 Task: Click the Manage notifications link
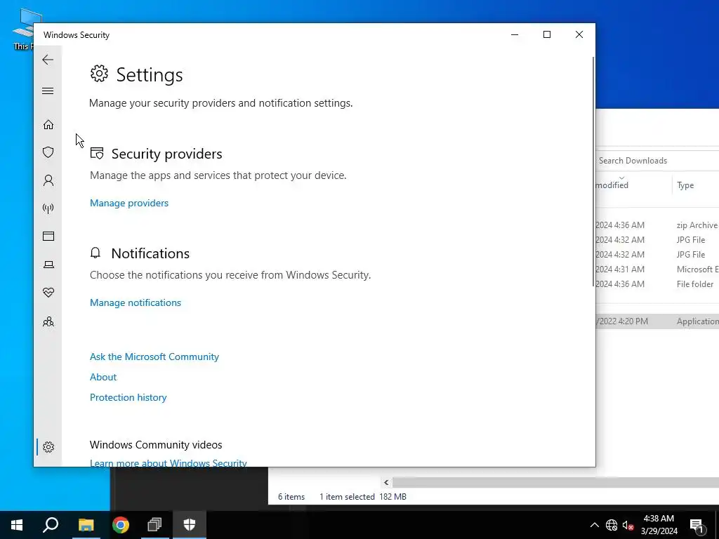click(x=136, y=303)
